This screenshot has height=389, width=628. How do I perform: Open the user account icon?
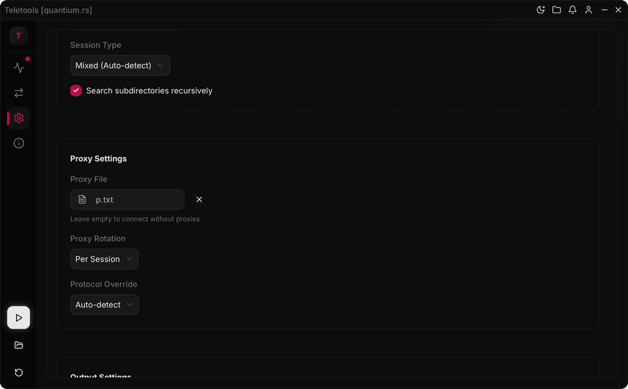588,10
